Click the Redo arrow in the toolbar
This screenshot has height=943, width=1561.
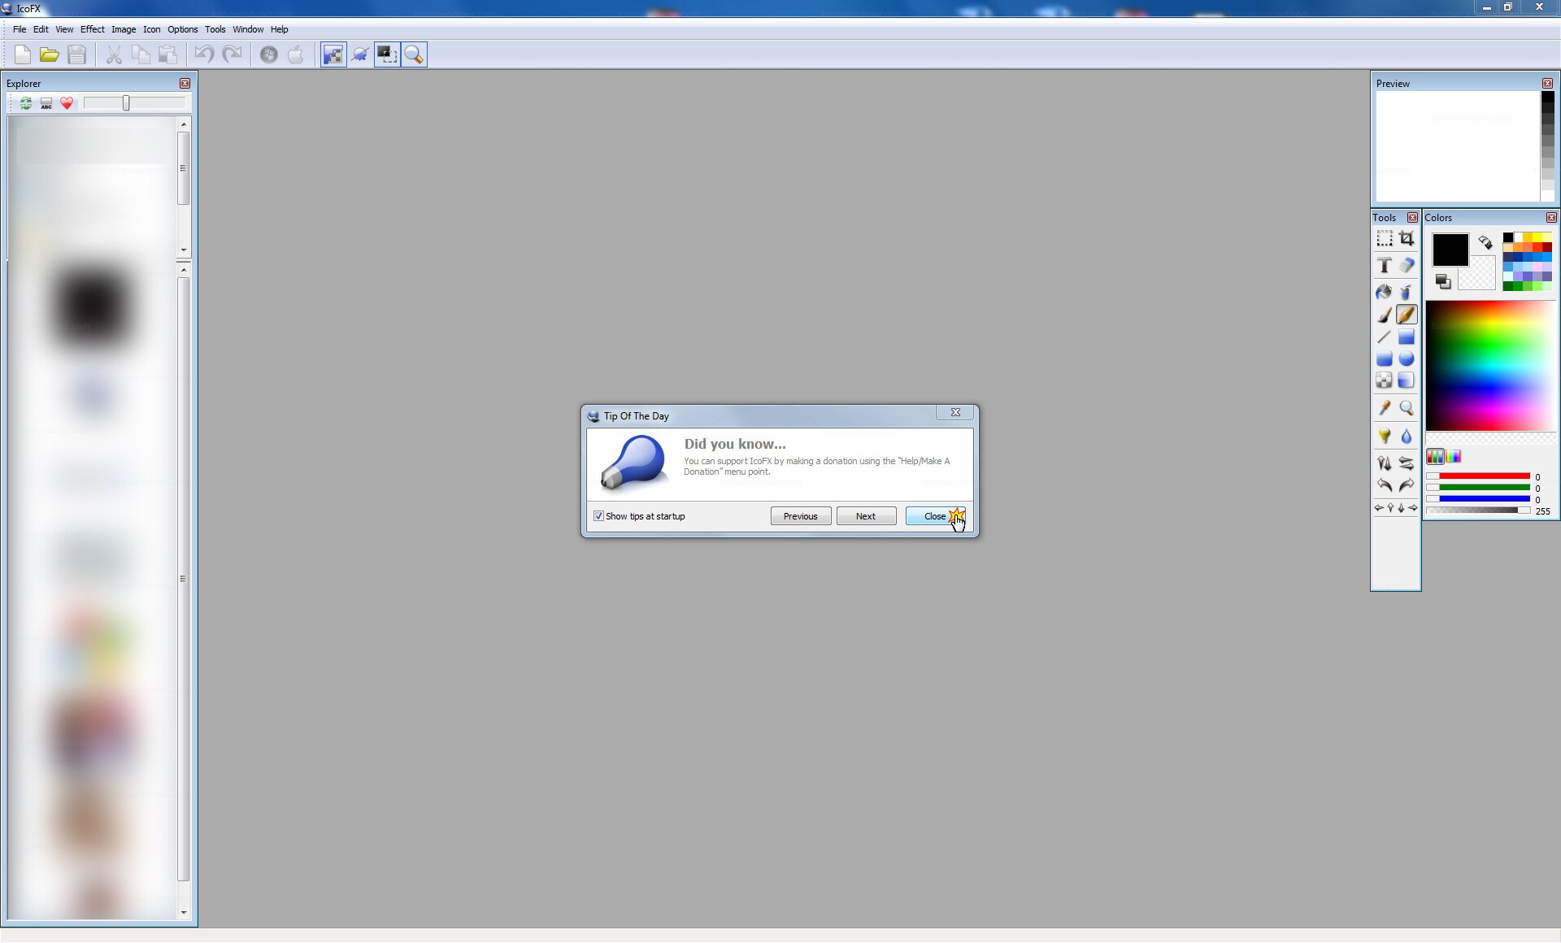coord(232,54)
